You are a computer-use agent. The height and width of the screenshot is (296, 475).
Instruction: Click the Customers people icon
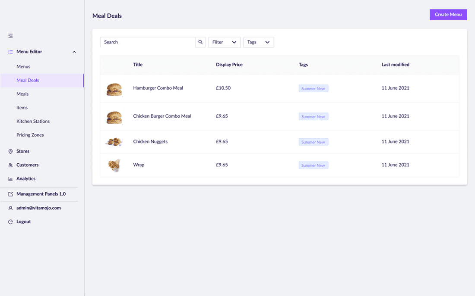[10, 165]
